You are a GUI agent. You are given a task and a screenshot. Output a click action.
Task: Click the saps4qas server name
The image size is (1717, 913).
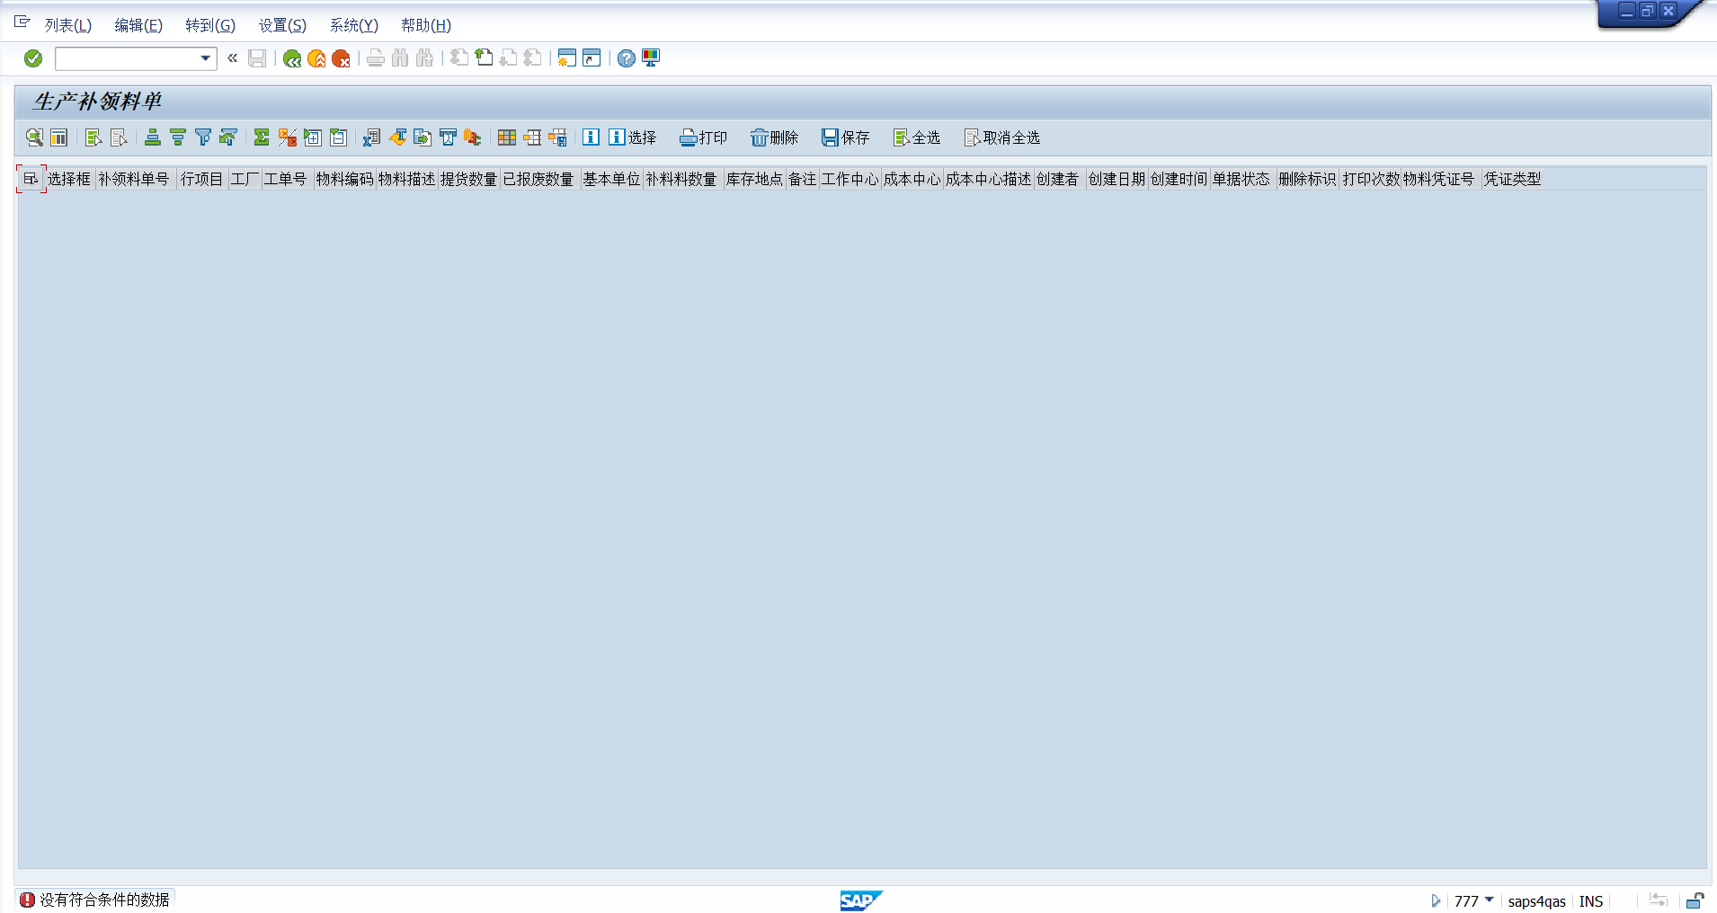pyautogui.click(x=1536, y=900)
